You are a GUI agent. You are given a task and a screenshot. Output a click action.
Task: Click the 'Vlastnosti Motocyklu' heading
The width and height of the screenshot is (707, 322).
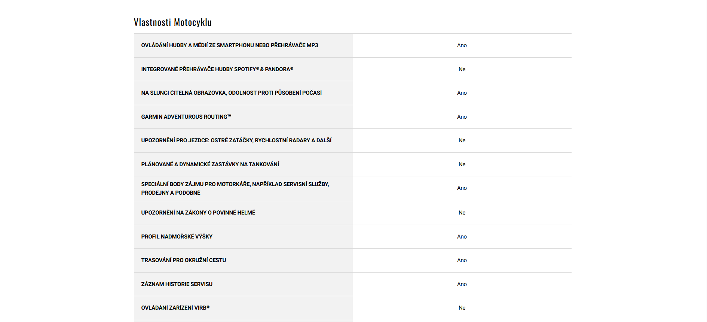tap(173, 22)
